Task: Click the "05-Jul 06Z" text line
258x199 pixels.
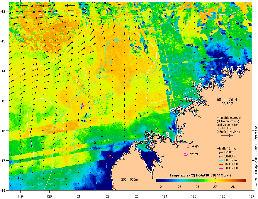Action: 224,128
